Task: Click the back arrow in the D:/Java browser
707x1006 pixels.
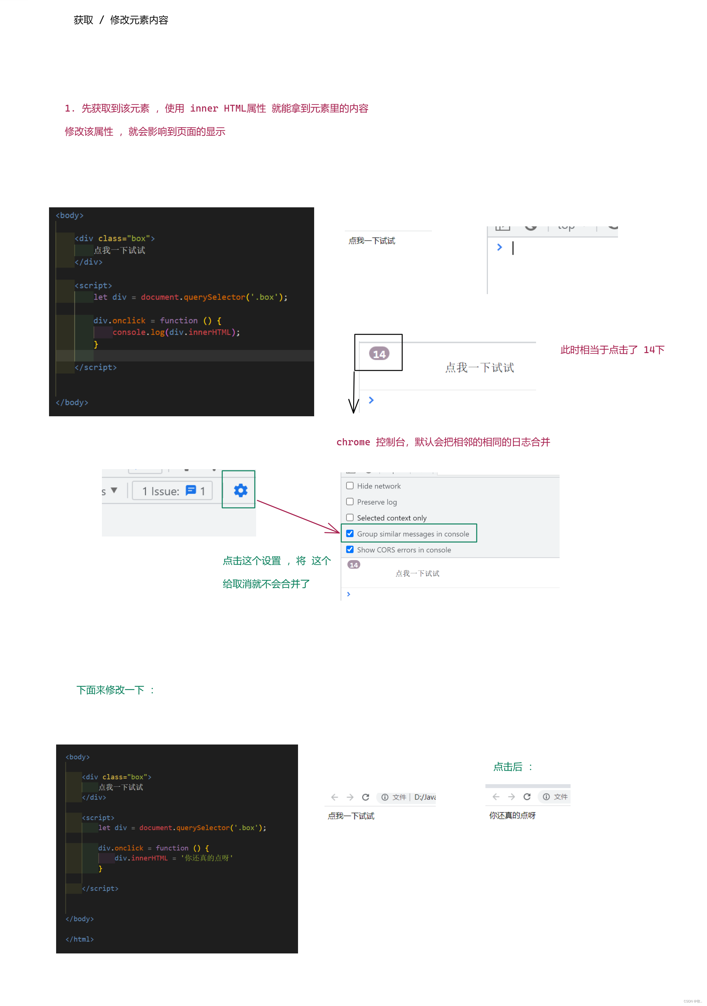Action: (x=334, y=797)
